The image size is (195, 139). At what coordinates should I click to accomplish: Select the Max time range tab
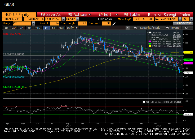coord(61,28)
